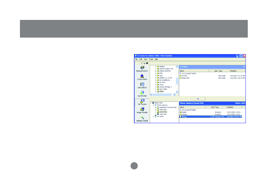Sort phone list by Name column
Screen dimensions: 268x186
[x=192, y=107]
